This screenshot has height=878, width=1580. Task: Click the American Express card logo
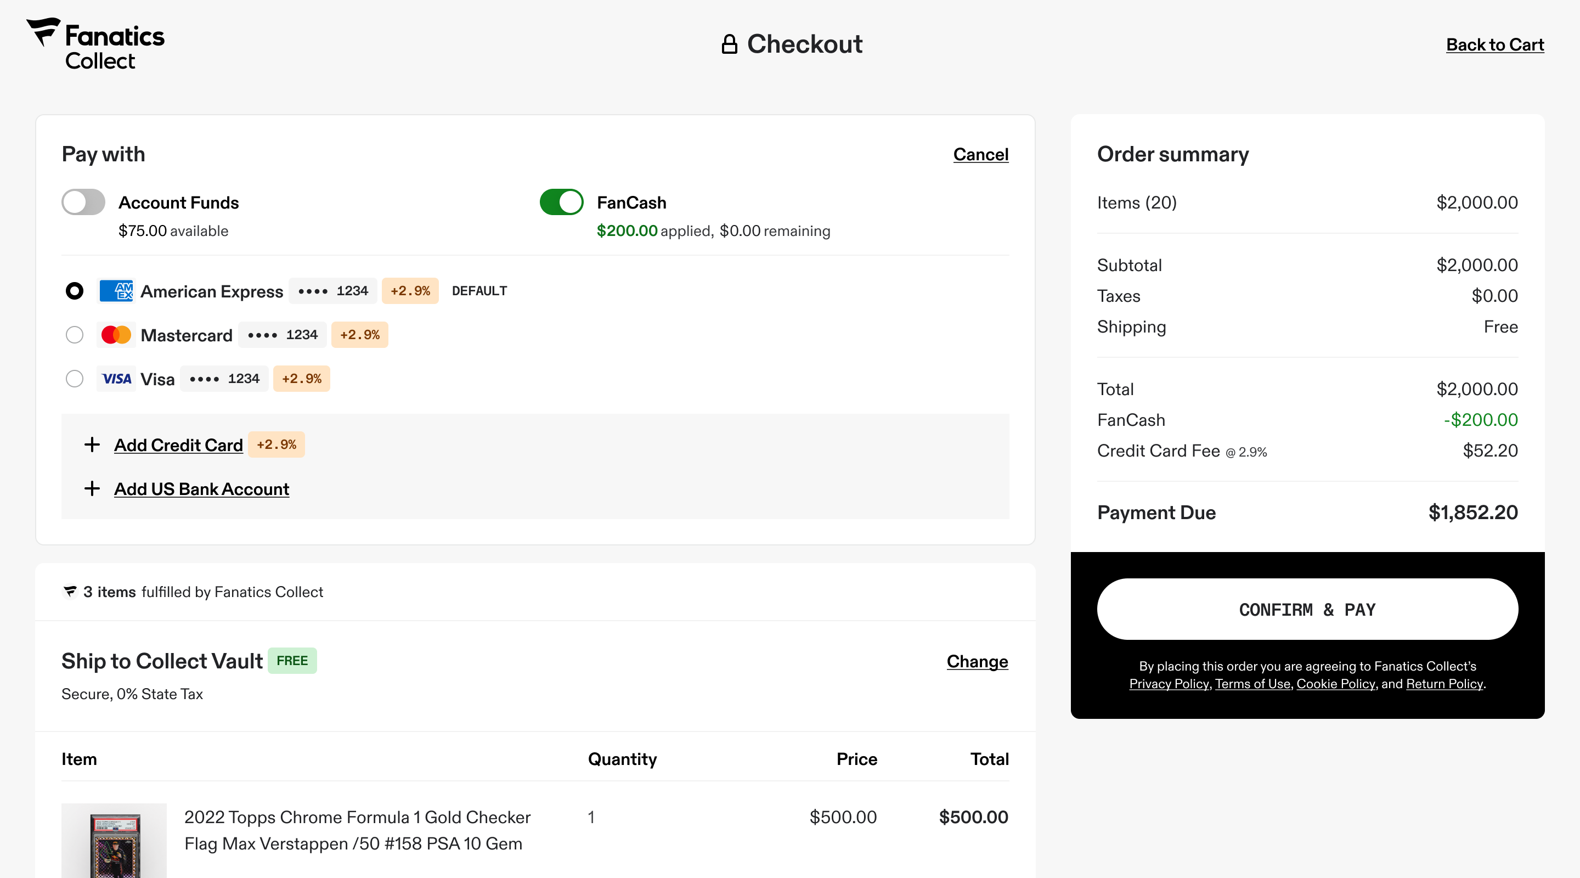pos(116,291)
